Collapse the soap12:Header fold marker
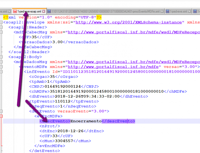This screenshot has width=200, height=153. [1, 27]
